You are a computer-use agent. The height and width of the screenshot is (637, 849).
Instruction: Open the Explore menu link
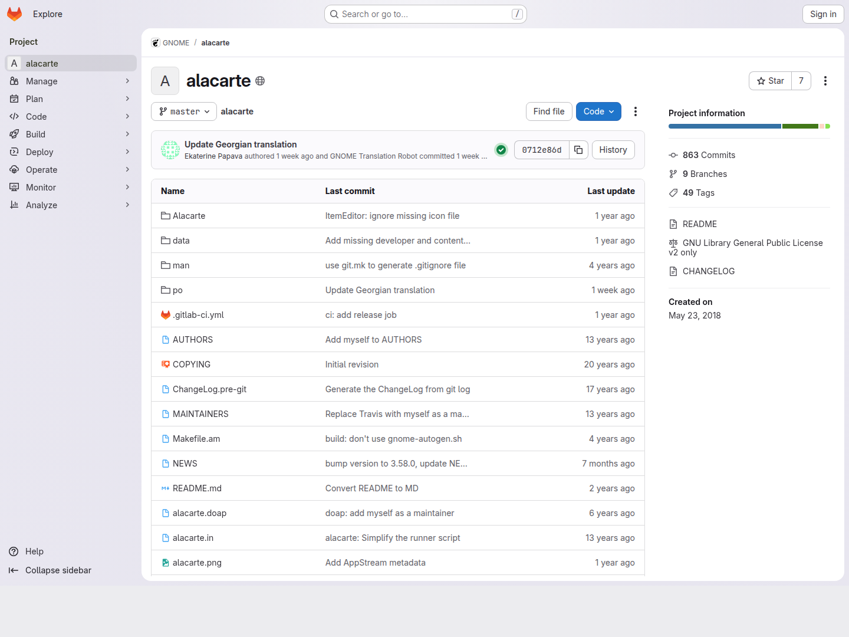48,14
